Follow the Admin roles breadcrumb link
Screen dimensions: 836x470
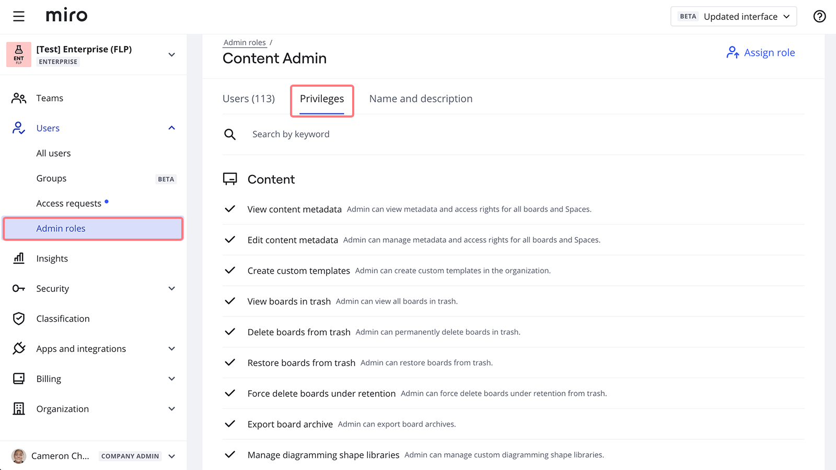[245, 43]
